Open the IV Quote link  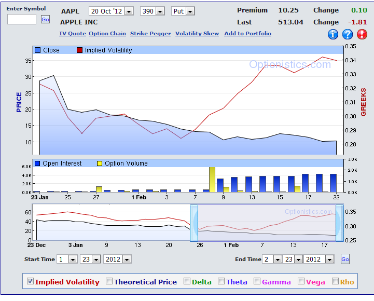pyautogui.click(x=72, y=34)
